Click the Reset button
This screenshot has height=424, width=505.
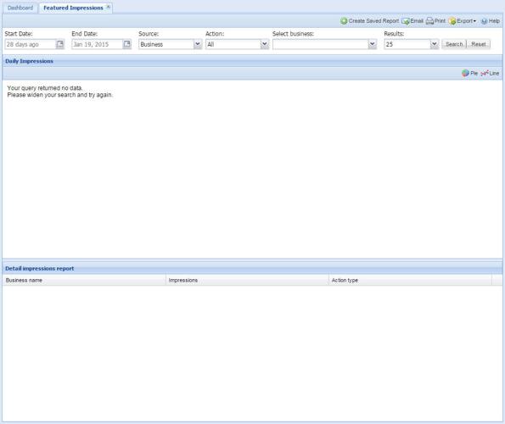(x=479, y=44)
